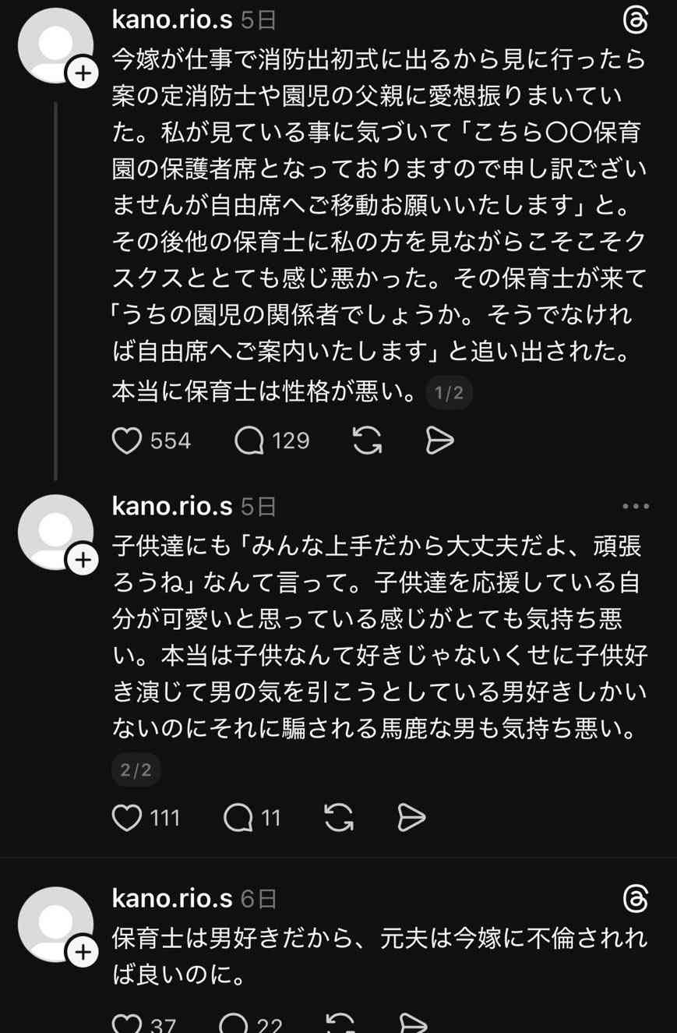Screen dimensions: 677x1033
Task: Open the 11 replies on second post
Action: pyautogui.click(x=238, y=818)
